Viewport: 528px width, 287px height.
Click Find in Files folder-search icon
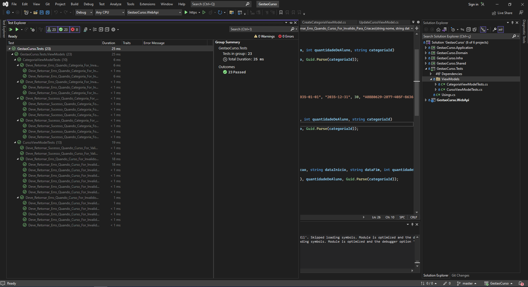(x=232, y=12)
